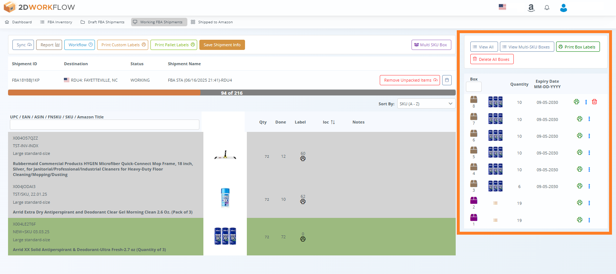The height and width of the screenshot is (274, 616).
Task: Print label icon for Arrid Extra Dry item
Action: pos(303,201)
